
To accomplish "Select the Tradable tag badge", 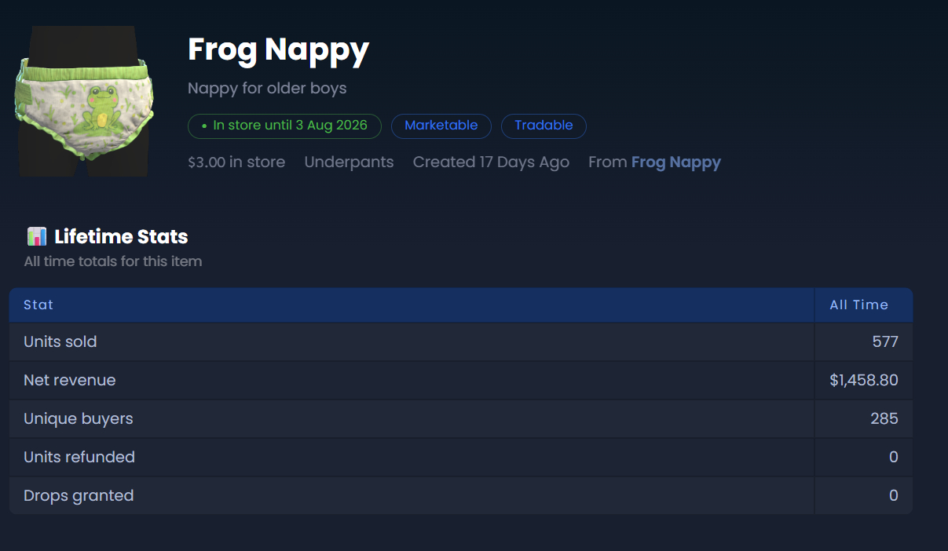I will (x=544, y=126).
